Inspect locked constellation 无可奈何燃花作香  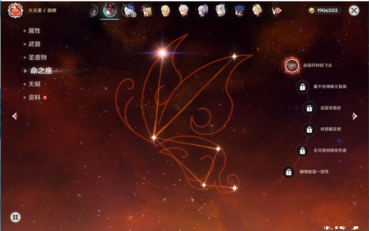coord(302,151)
